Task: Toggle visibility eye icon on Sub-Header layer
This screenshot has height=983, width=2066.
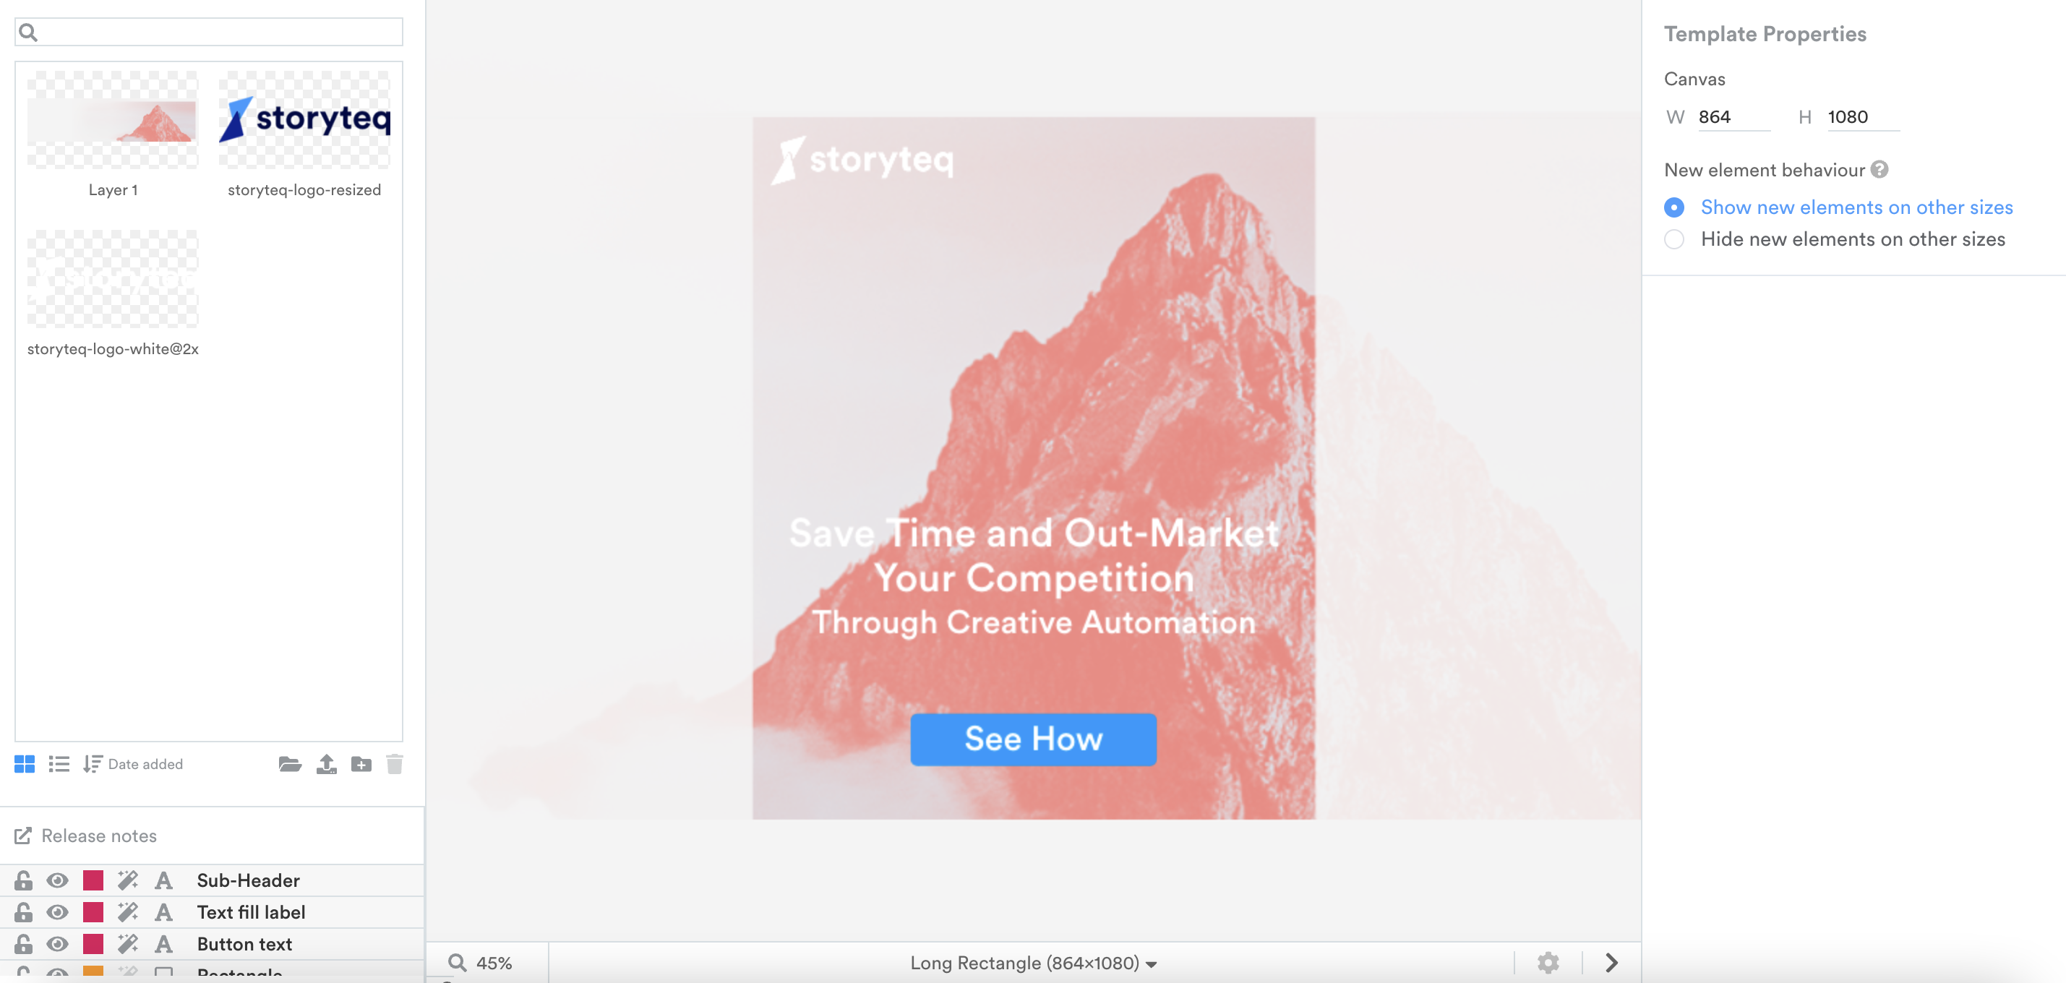Action: (x=58, y=880)
